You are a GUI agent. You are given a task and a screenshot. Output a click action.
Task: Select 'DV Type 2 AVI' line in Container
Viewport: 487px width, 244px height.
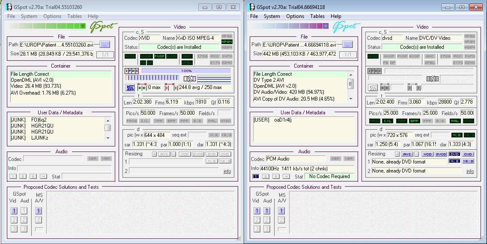tap(300, 80)
